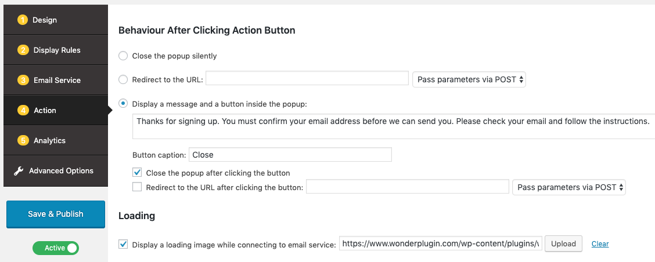Click the number 5 Analytics badge

pos(23,141)
